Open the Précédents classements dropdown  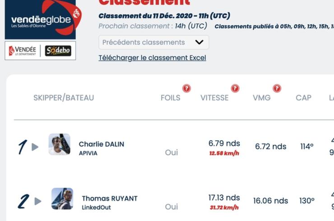tap(153, 42)
